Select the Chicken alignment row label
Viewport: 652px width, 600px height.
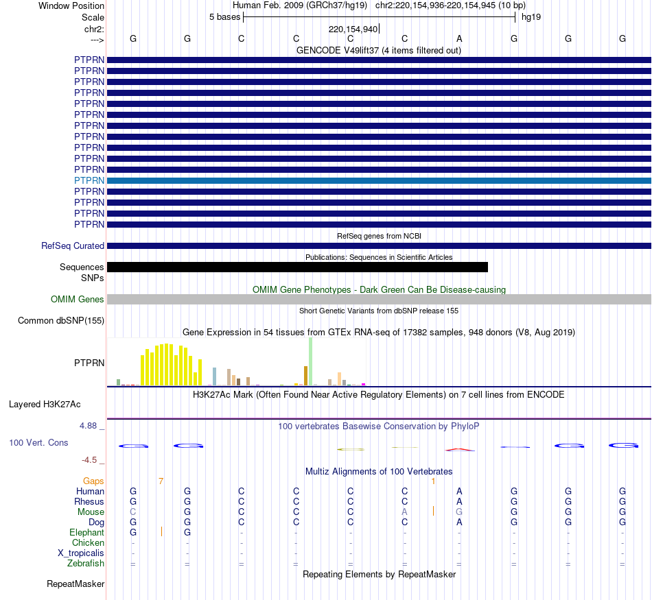point(88,543)
